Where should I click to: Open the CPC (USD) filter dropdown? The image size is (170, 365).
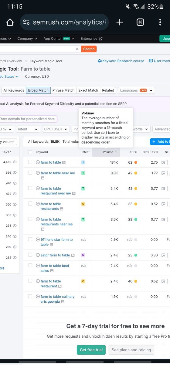pos(56,129)
